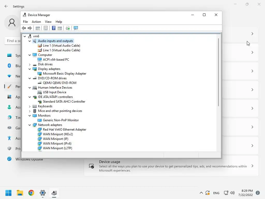The image size is (265, 199).
Task: Collapse the vm6 root node
Action: point(25,36)
